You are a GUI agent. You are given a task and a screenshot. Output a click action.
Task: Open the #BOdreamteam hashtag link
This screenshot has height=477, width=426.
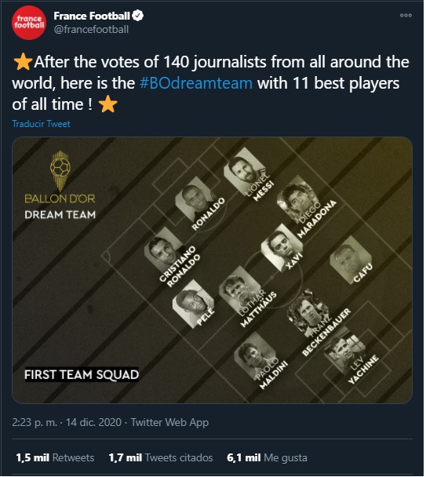(196, 83)
